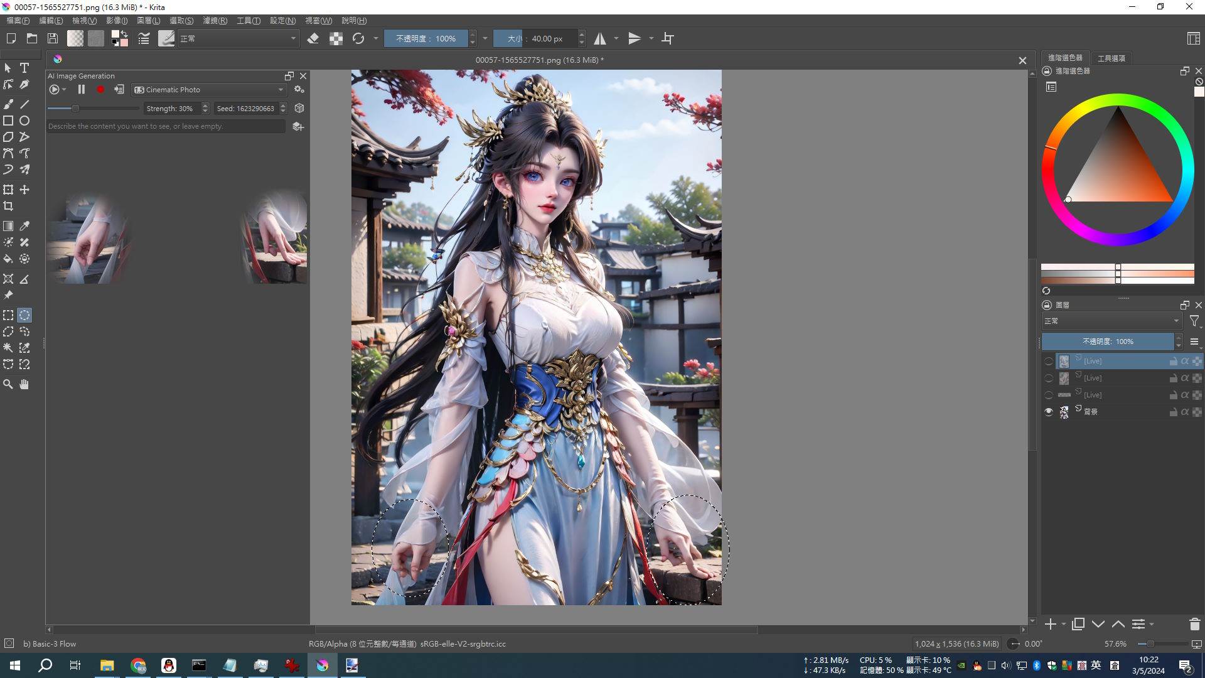This screenshot has height=678, width=1205.
Task: Open the 濾鏡(R) menu
Action: tap(215, 21)
